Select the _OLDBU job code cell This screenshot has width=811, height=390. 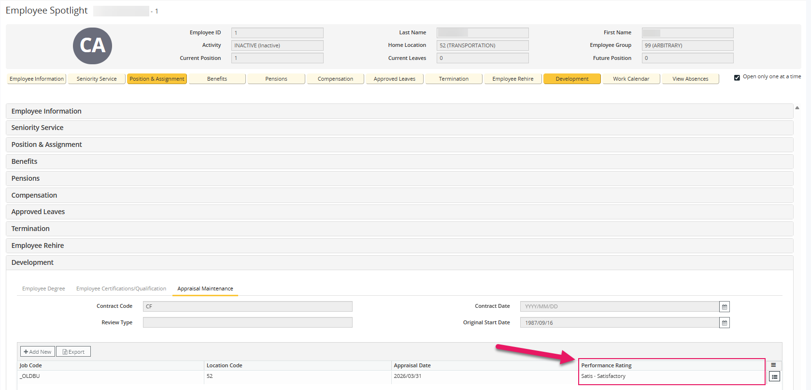(x=111, y=376)
